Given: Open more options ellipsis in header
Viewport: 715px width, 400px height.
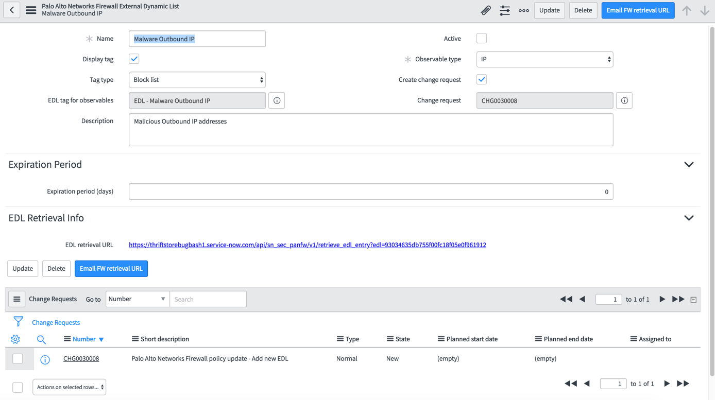Looking at the screenshot, I should click(x=524, y=10).
